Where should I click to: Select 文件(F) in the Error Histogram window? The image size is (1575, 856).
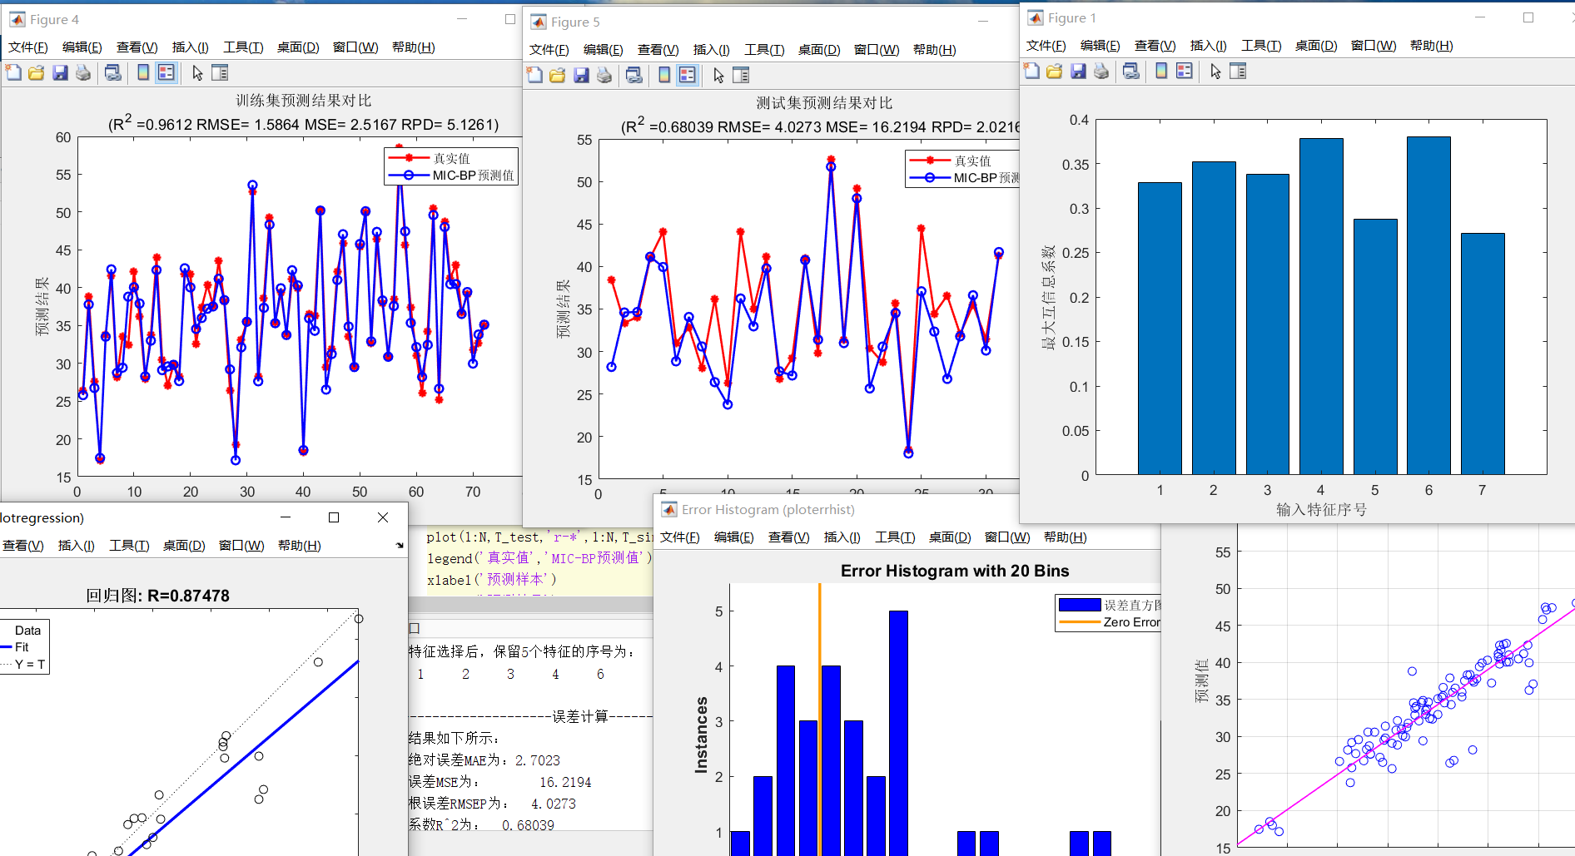coord(679,537)
